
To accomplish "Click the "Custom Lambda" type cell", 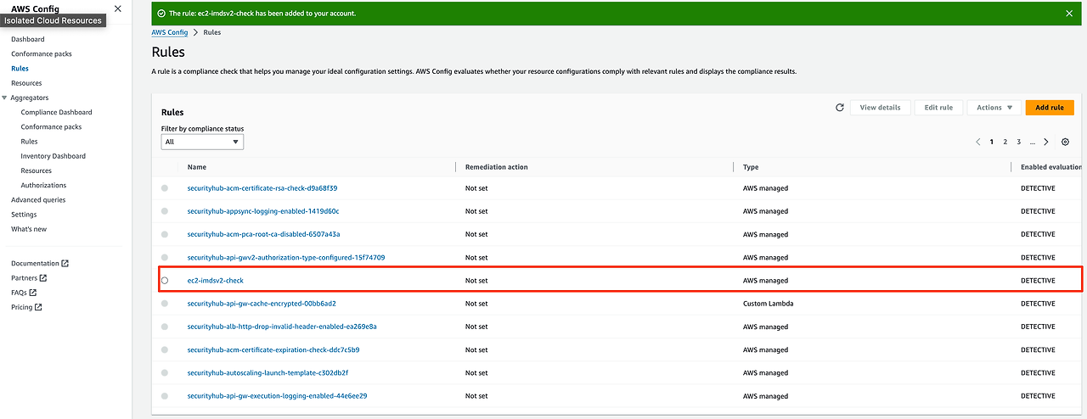I will click(768, 304).
